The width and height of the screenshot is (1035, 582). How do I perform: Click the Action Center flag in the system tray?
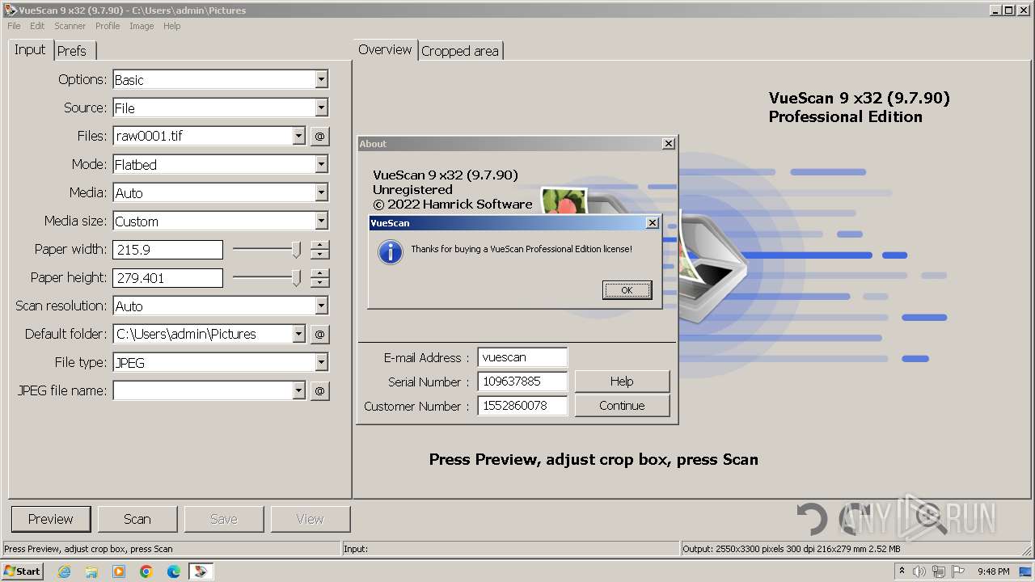click(958, 571)
